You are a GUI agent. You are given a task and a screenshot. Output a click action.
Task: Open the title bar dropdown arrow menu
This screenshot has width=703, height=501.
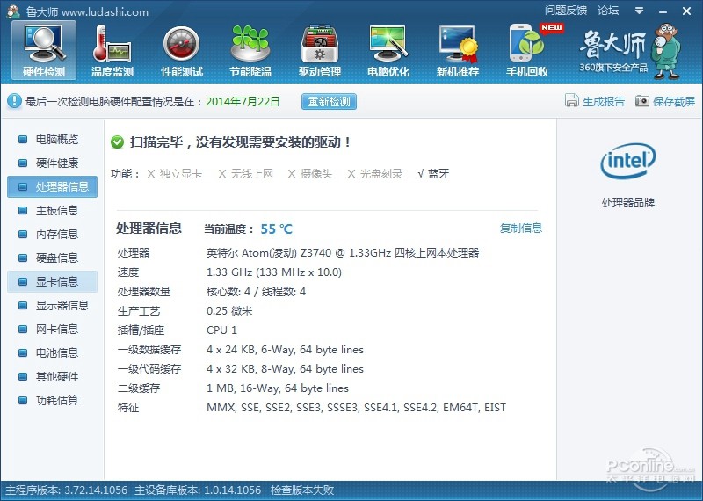pos(640,11)
